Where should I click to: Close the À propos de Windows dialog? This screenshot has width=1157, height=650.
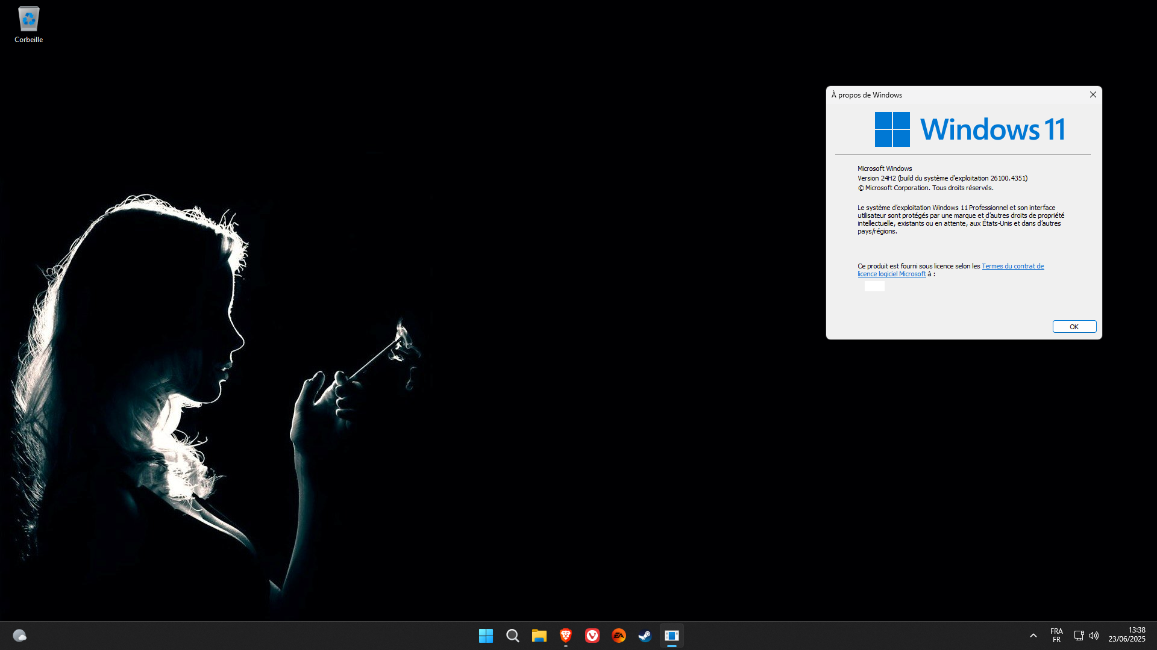pyautogui.click(x=1093, y=94)
